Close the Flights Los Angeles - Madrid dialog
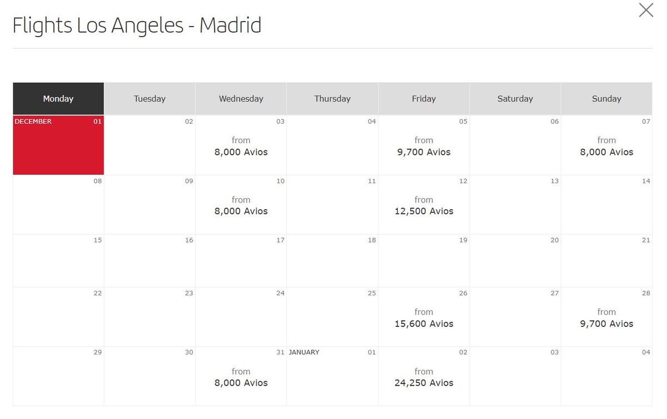 coord(646,10)
